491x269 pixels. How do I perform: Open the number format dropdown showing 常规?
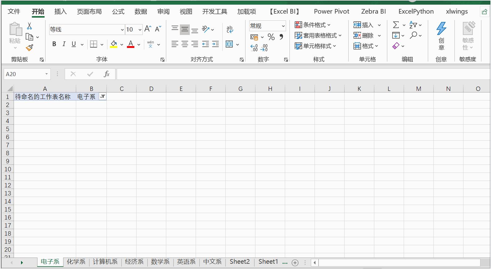(x=283, y=26)
